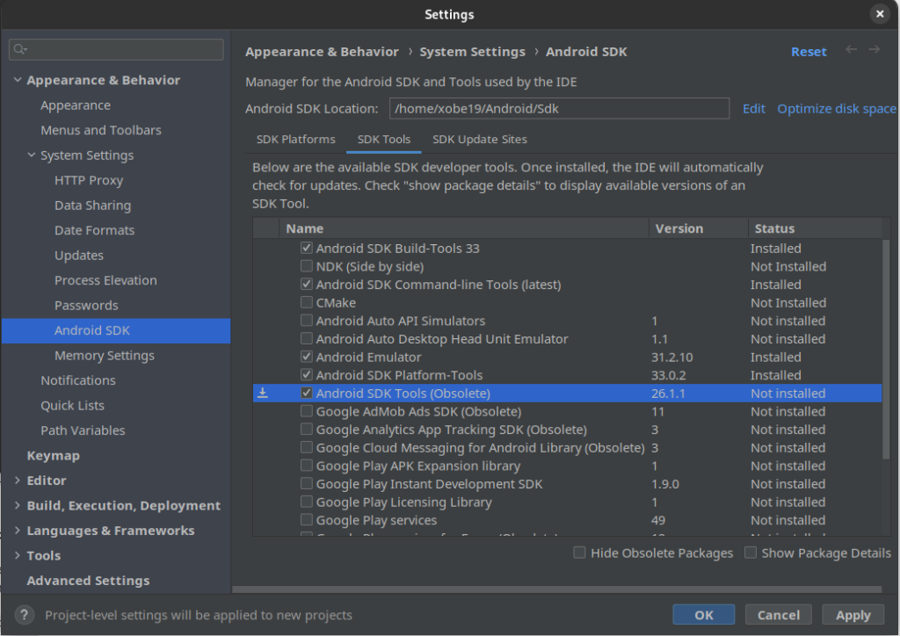Click the Apply button
The width and height of the screenshot is (900, 636).
[x=852, y=614]
